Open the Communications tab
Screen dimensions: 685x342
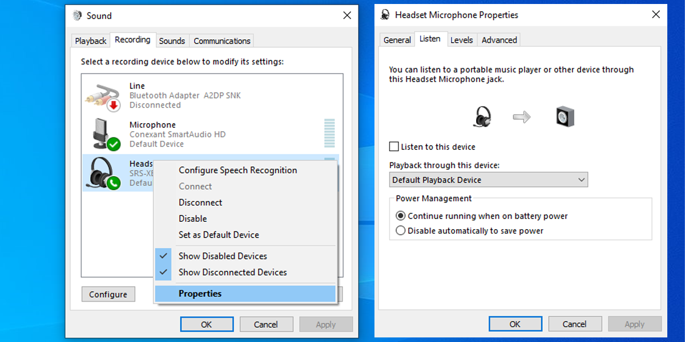coord(221,40)
